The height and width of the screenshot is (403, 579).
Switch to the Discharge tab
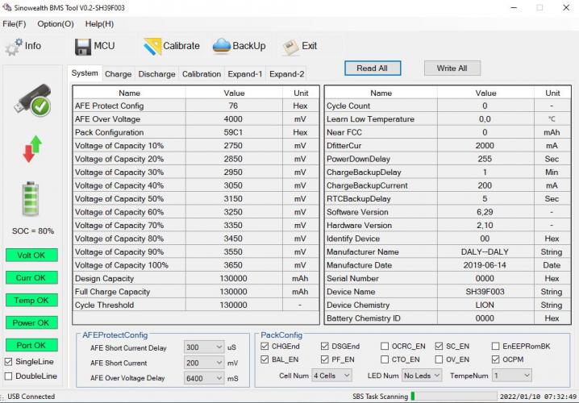pos(156,74)
